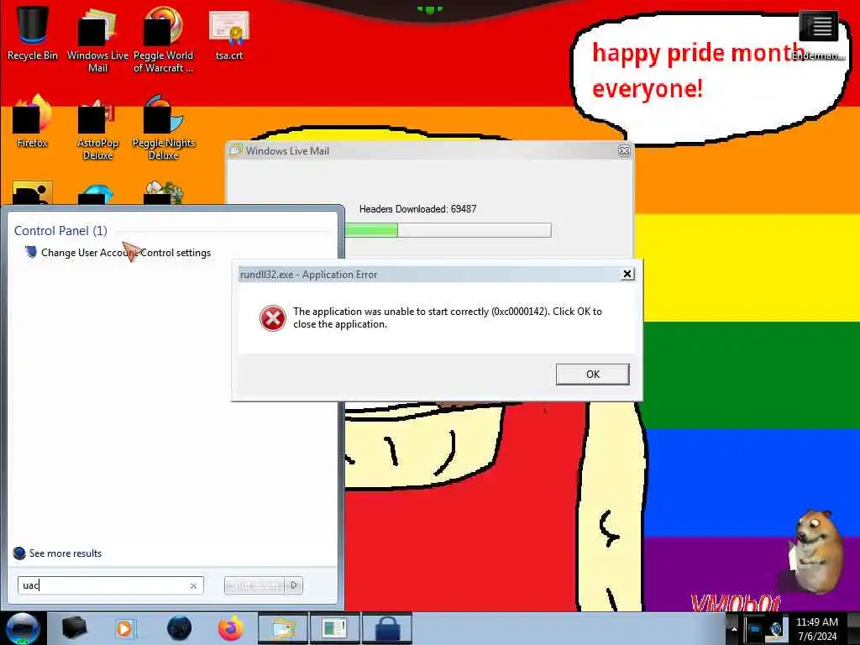Open the blue padlock taskbar button
860x645 pixels.
click(386, 628)
